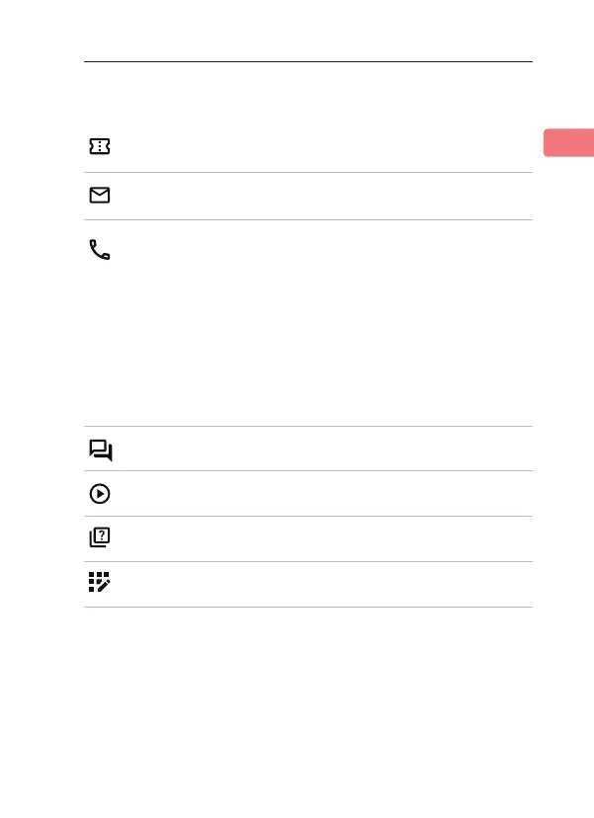
Task: Click the divider line under the envelope row
Action: (308, 219)
